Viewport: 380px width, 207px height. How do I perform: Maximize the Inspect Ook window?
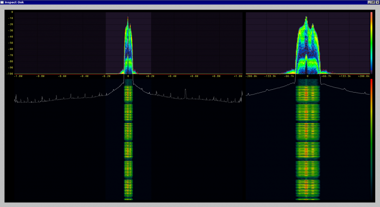[373, 2]
